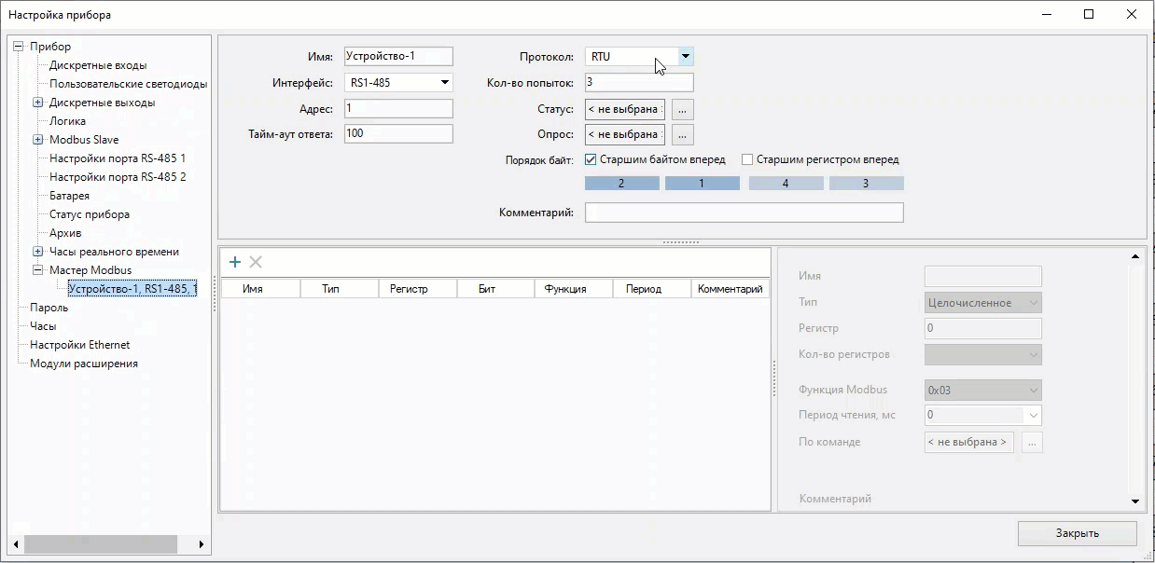Select Архив tree item
The width and height of the screenshot is (1155, 563).
65,233
